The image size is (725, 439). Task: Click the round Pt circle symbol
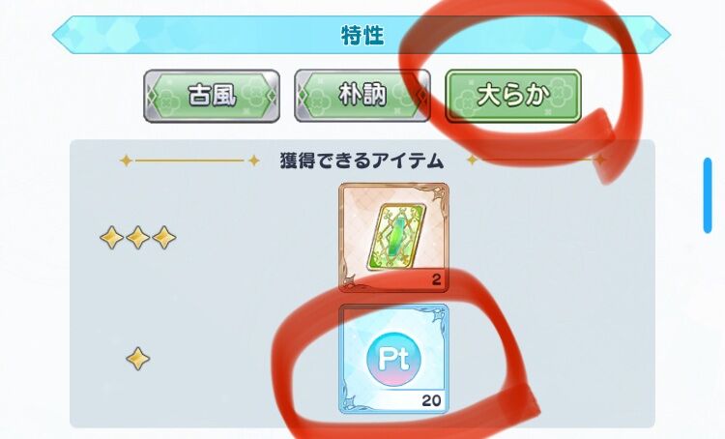393,358
